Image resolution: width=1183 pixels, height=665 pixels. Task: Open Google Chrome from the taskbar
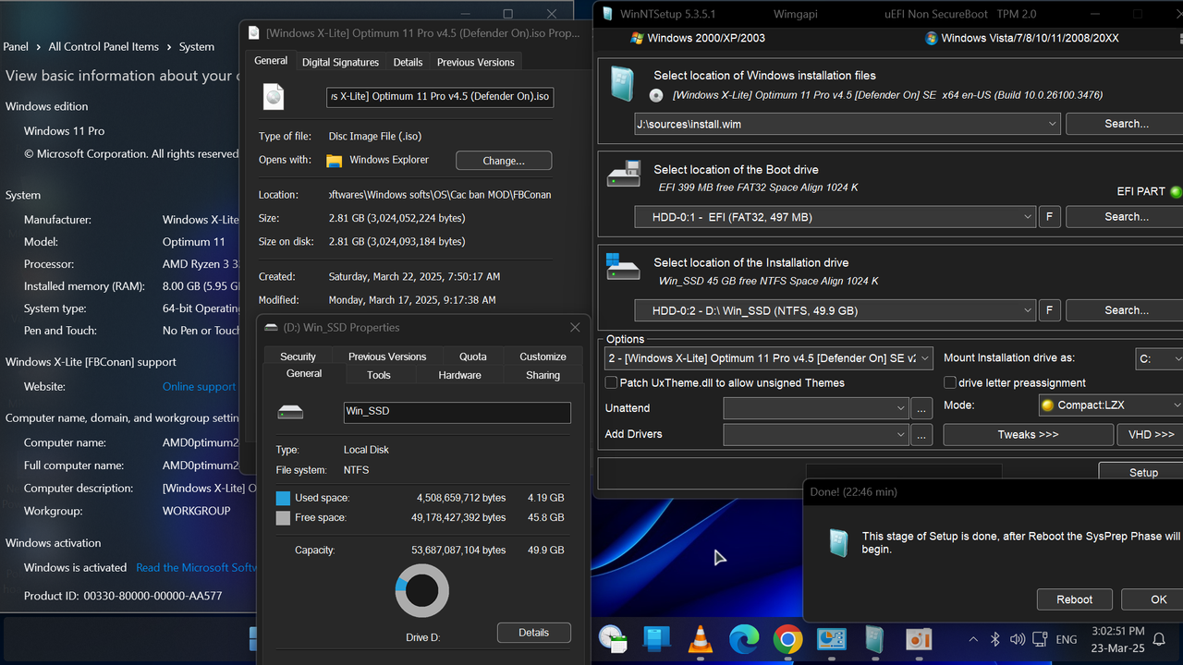click(x=787, y=638)
